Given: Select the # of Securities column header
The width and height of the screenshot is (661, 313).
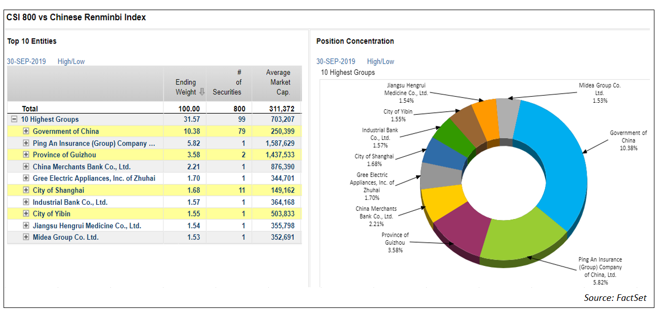Looking at the screenshot, I should (x=227, y=82).
